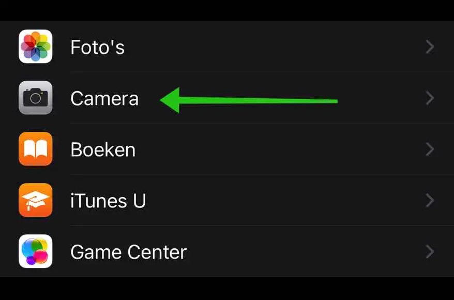This screenshot has width=454, height=300.
Task: Click the chevron on the Camera row
Action: 430,98
